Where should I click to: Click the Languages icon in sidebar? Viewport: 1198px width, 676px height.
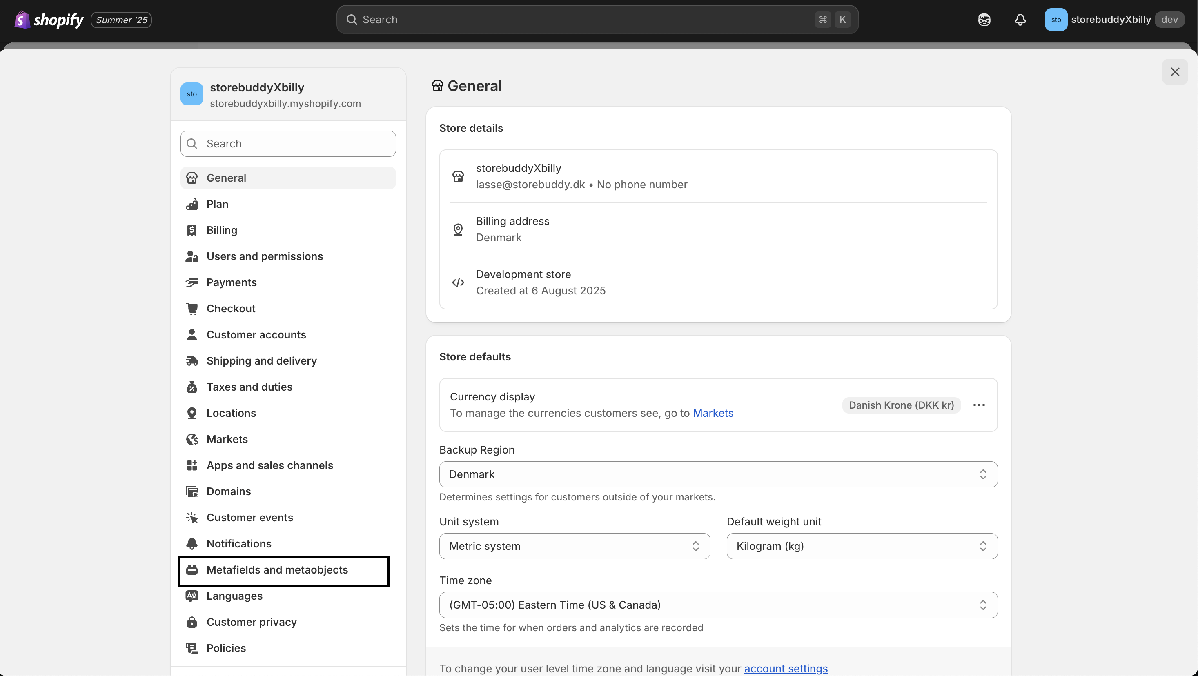pos(192,596)
